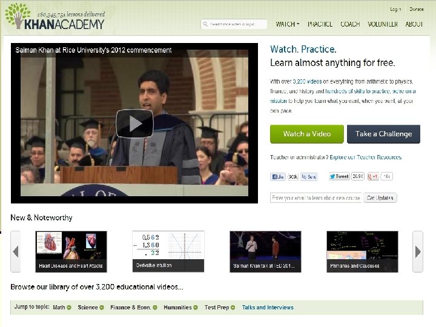
Task: Go to previous New & Noteworthy items
Action: click(15, 252)
